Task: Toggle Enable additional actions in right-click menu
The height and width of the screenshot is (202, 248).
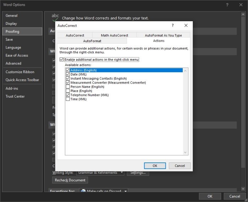Action: click(62, 60)
